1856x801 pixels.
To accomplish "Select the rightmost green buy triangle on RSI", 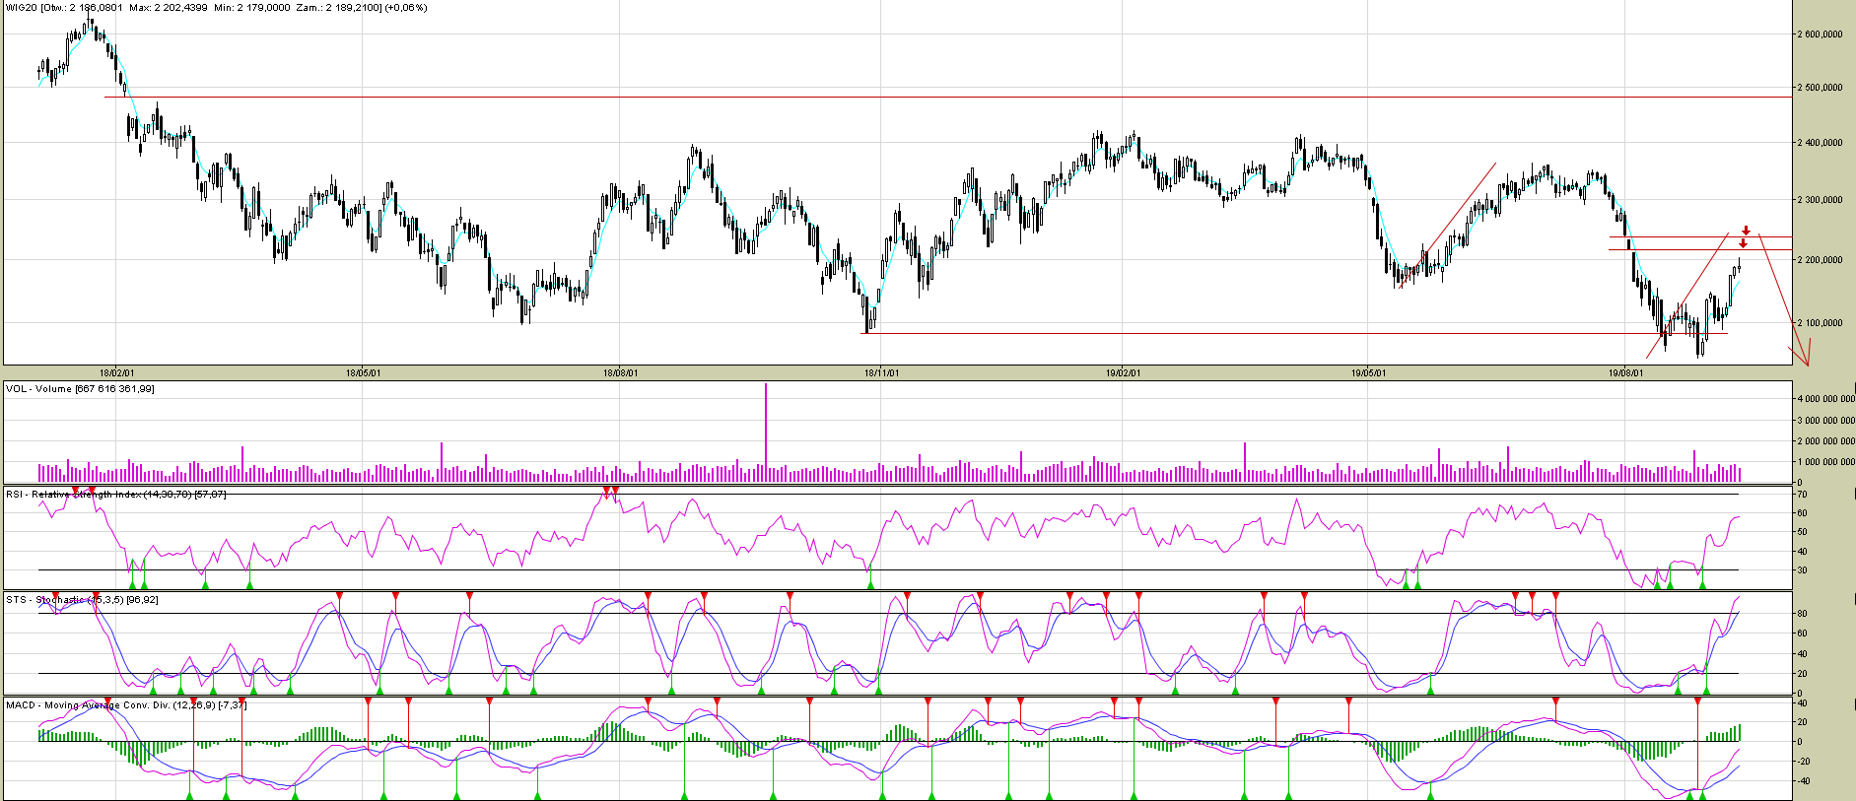I will [x=1702, y=585].
